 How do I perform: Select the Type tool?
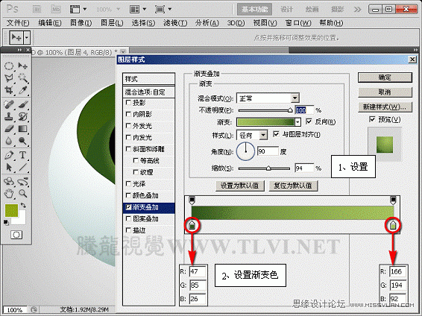coord(23,155)
